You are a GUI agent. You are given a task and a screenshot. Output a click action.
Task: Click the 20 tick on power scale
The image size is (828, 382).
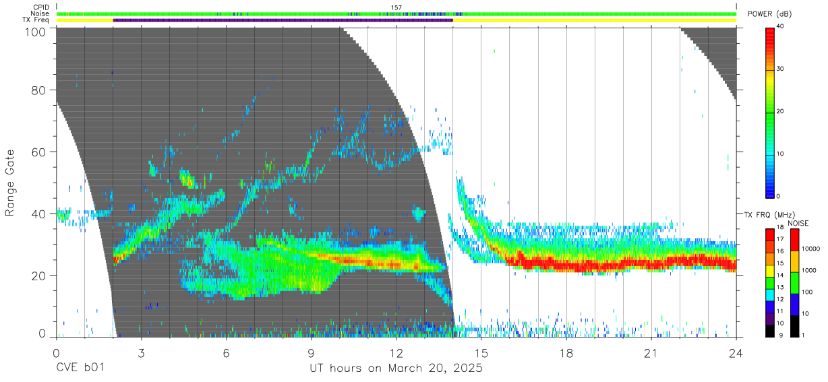[781, 112]
